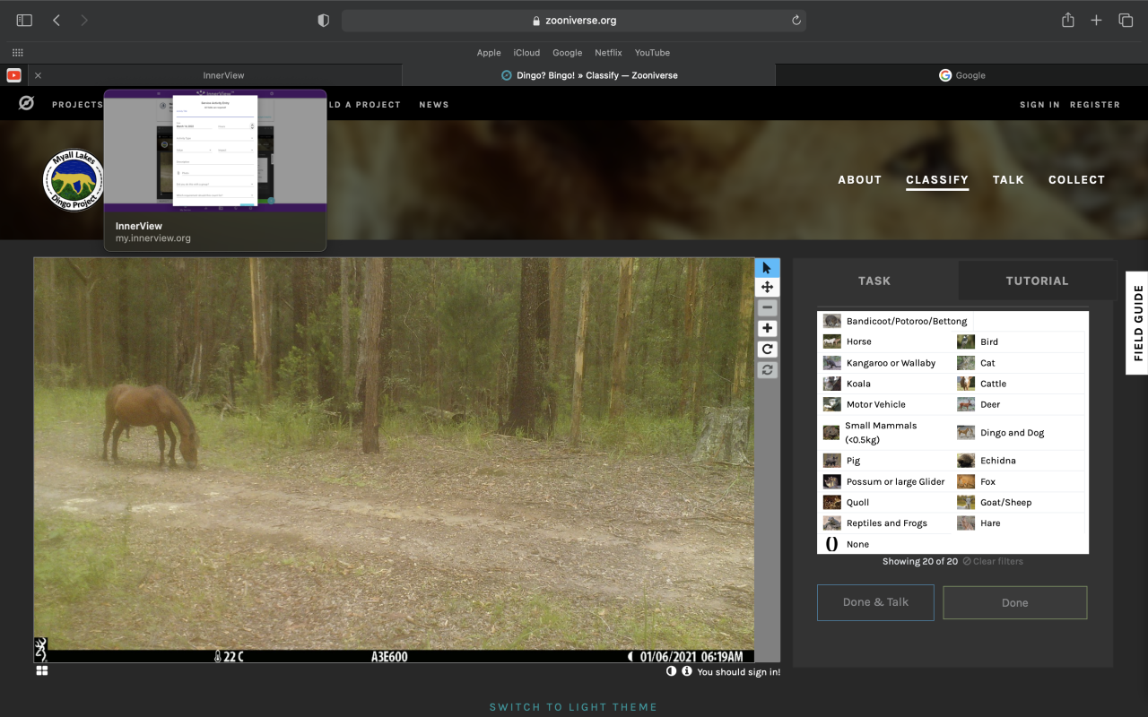Expand the Field Guide panel
The width and height of the screenshot is (1148, 717).
pyautogui.click(x=1137, y=323)
